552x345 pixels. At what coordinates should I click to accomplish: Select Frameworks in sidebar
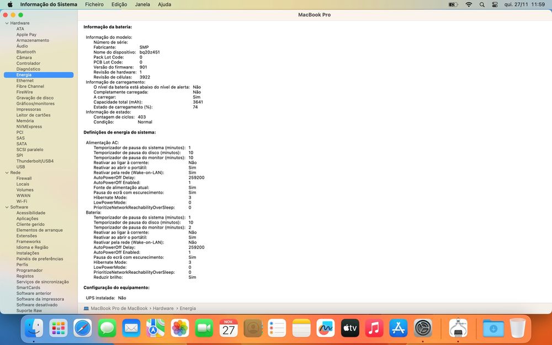28,242
